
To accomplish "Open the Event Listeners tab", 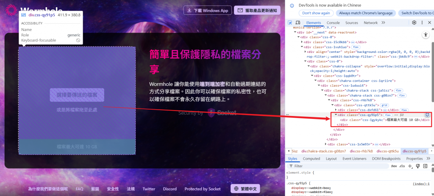I will coord(354,159).
